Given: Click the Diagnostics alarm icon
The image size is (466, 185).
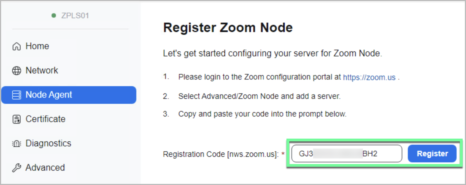Looking at the screenshot, I should [17, 144].
